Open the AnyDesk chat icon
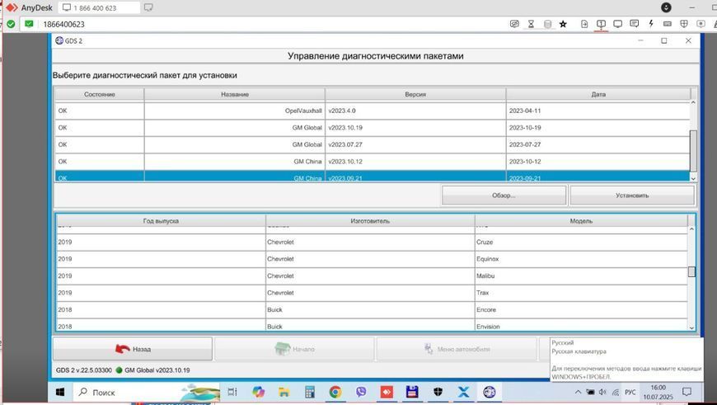Image resolution: width=717 pixels, height=405 pixels. [635, 24]
